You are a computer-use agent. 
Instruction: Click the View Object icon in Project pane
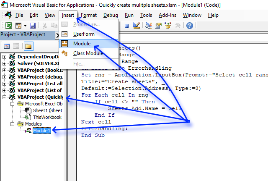click(16, 46)
